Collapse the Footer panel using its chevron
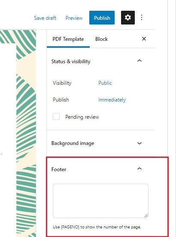Image resolution: width=176 pixels, height=237 pixels. [140, 169]
